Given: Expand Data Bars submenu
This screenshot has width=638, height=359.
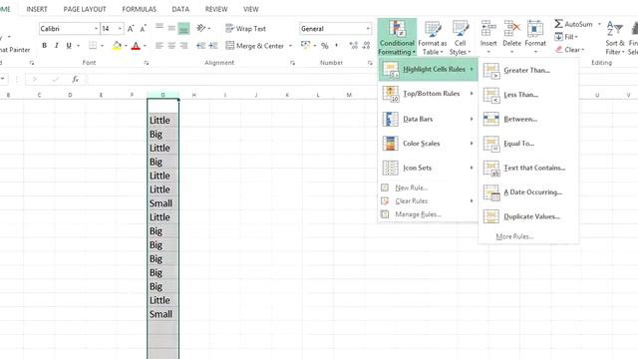Looking at the screenshot, I should (428, 119).
